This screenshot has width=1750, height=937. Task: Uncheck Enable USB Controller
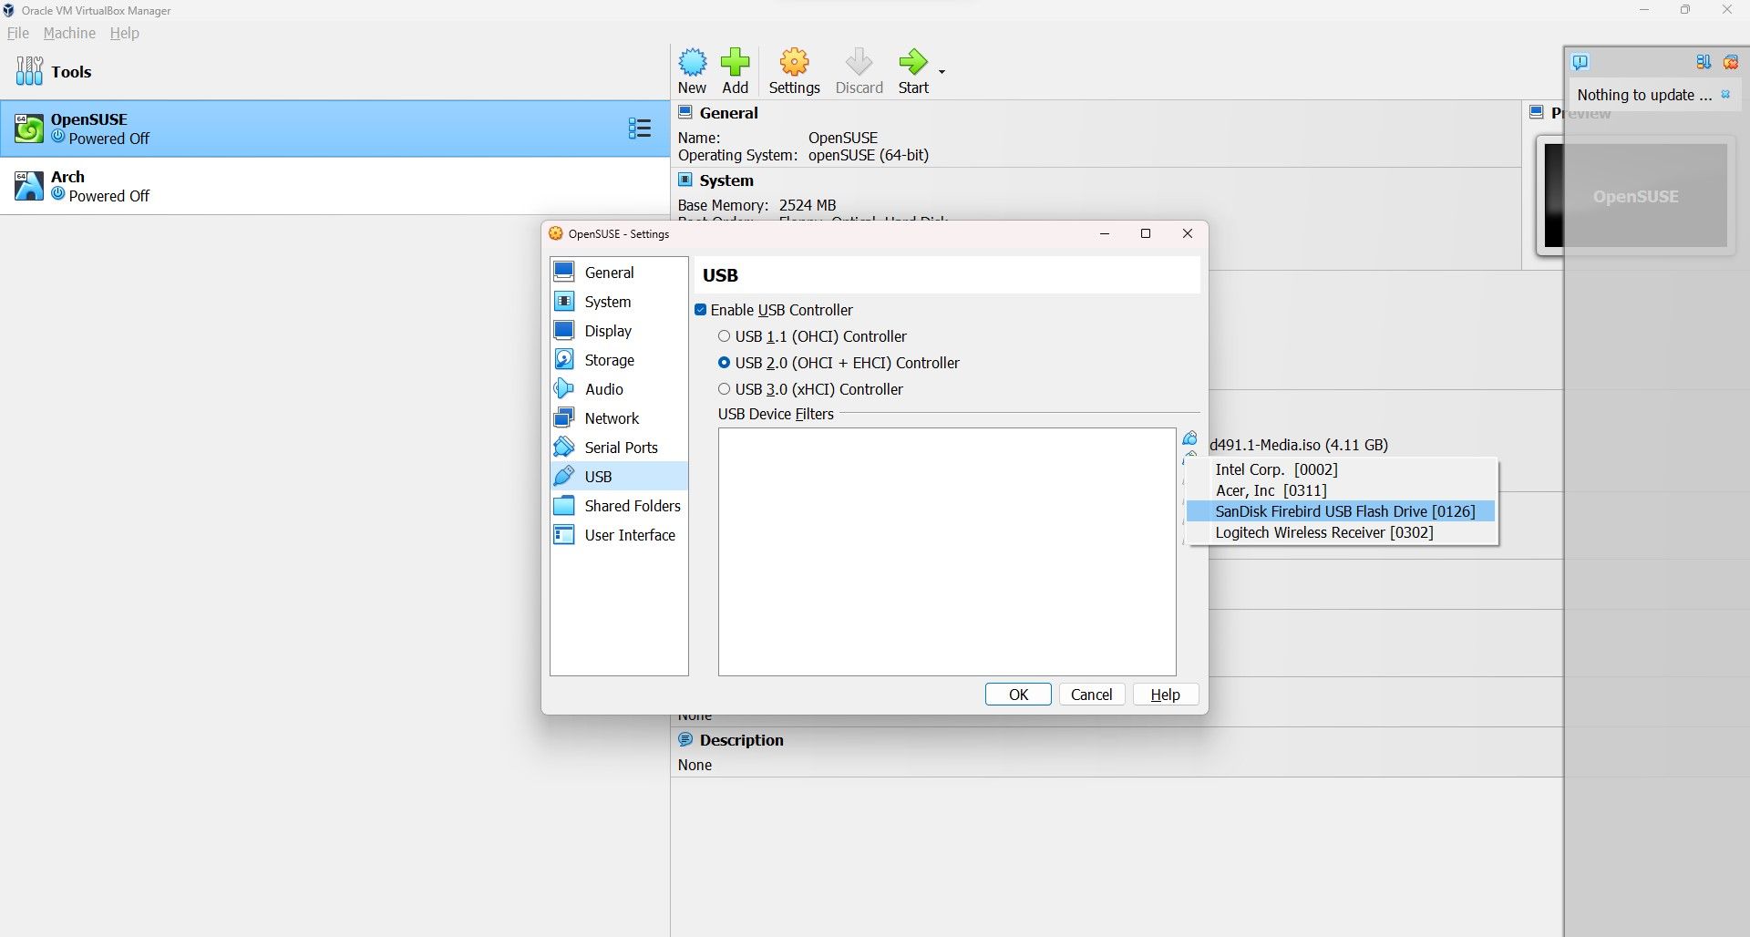point(701,309)
